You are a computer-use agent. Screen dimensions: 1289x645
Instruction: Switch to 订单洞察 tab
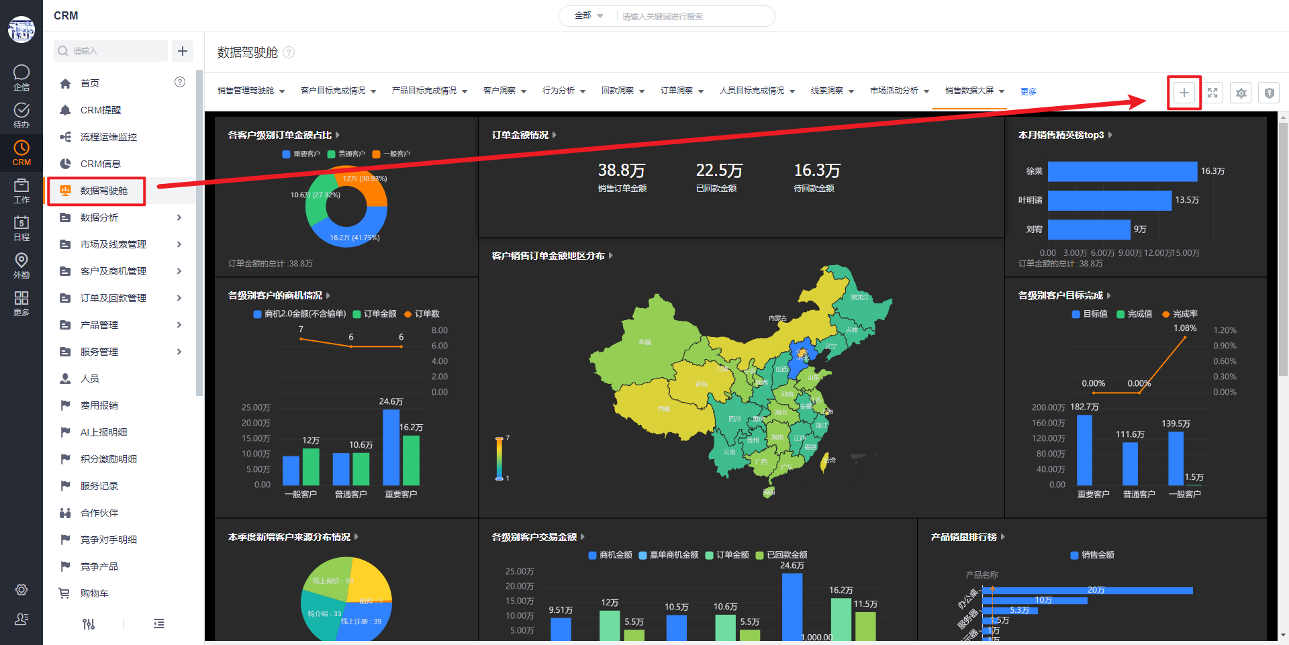(x=677, y=91)
